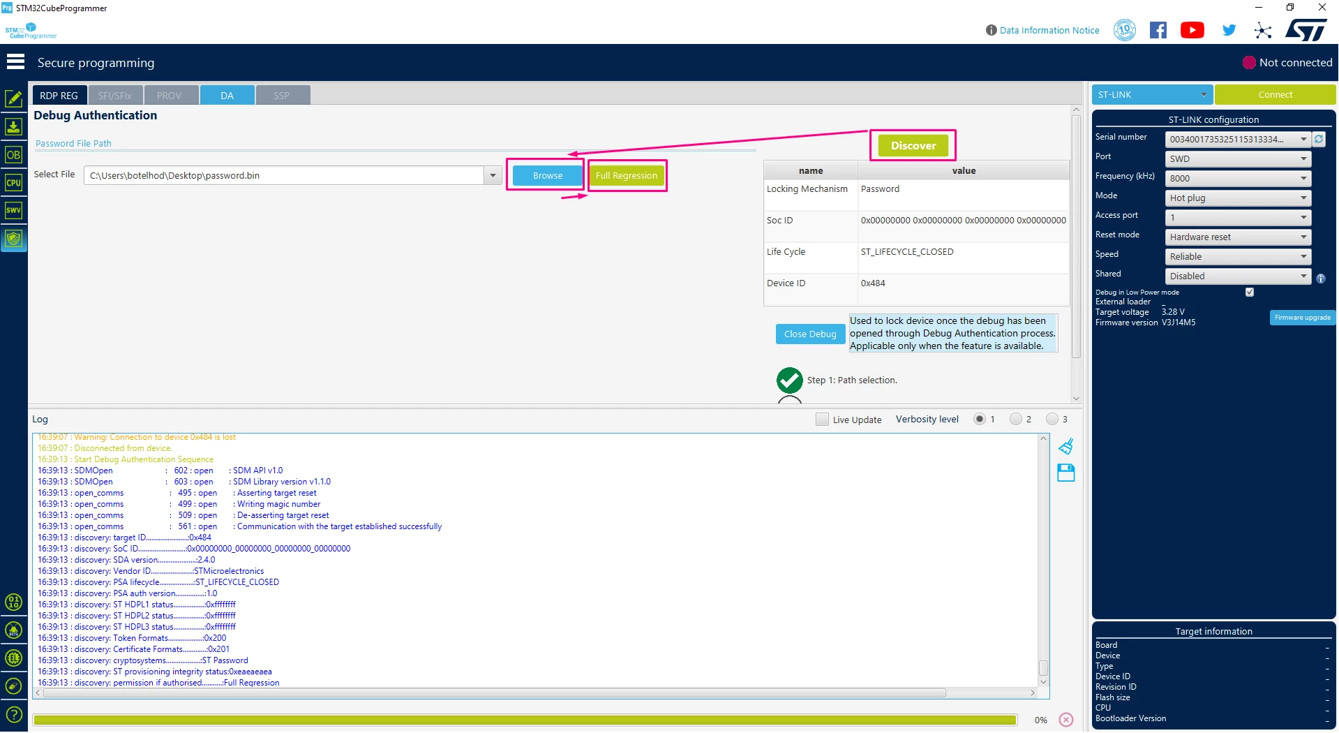Click the Device ID 0x484 value cell

tap(963, 289)
